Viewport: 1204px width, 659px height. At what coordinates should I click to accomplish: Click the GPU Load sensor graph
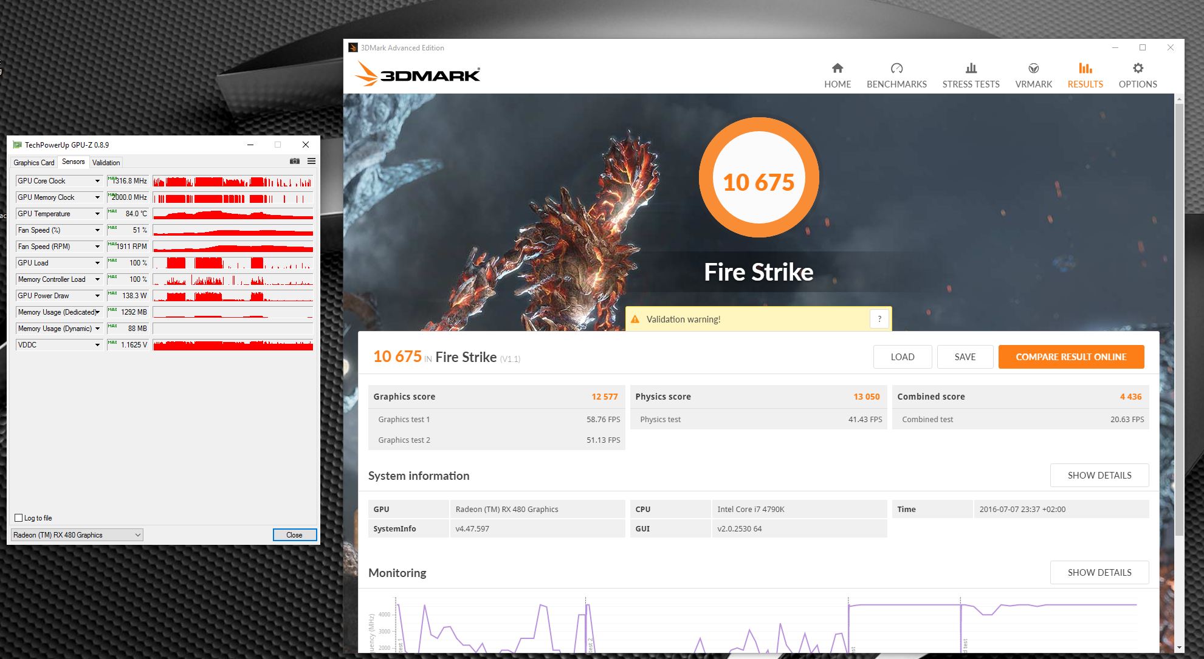tap(233, 263)
